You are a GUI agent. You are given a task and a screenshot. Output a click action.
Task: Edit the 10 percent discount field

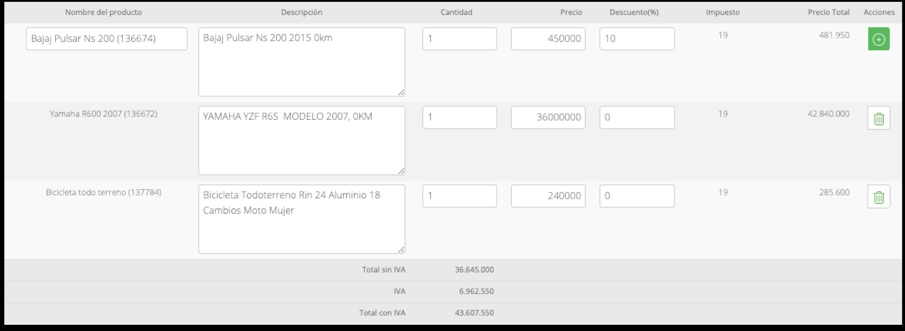tap(637, 39)
